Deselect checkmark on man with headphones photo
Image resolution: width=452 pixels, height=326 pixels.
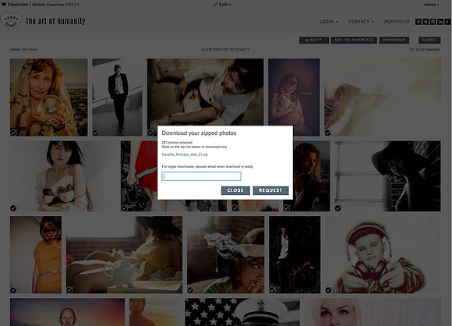(x=328, y=290)
